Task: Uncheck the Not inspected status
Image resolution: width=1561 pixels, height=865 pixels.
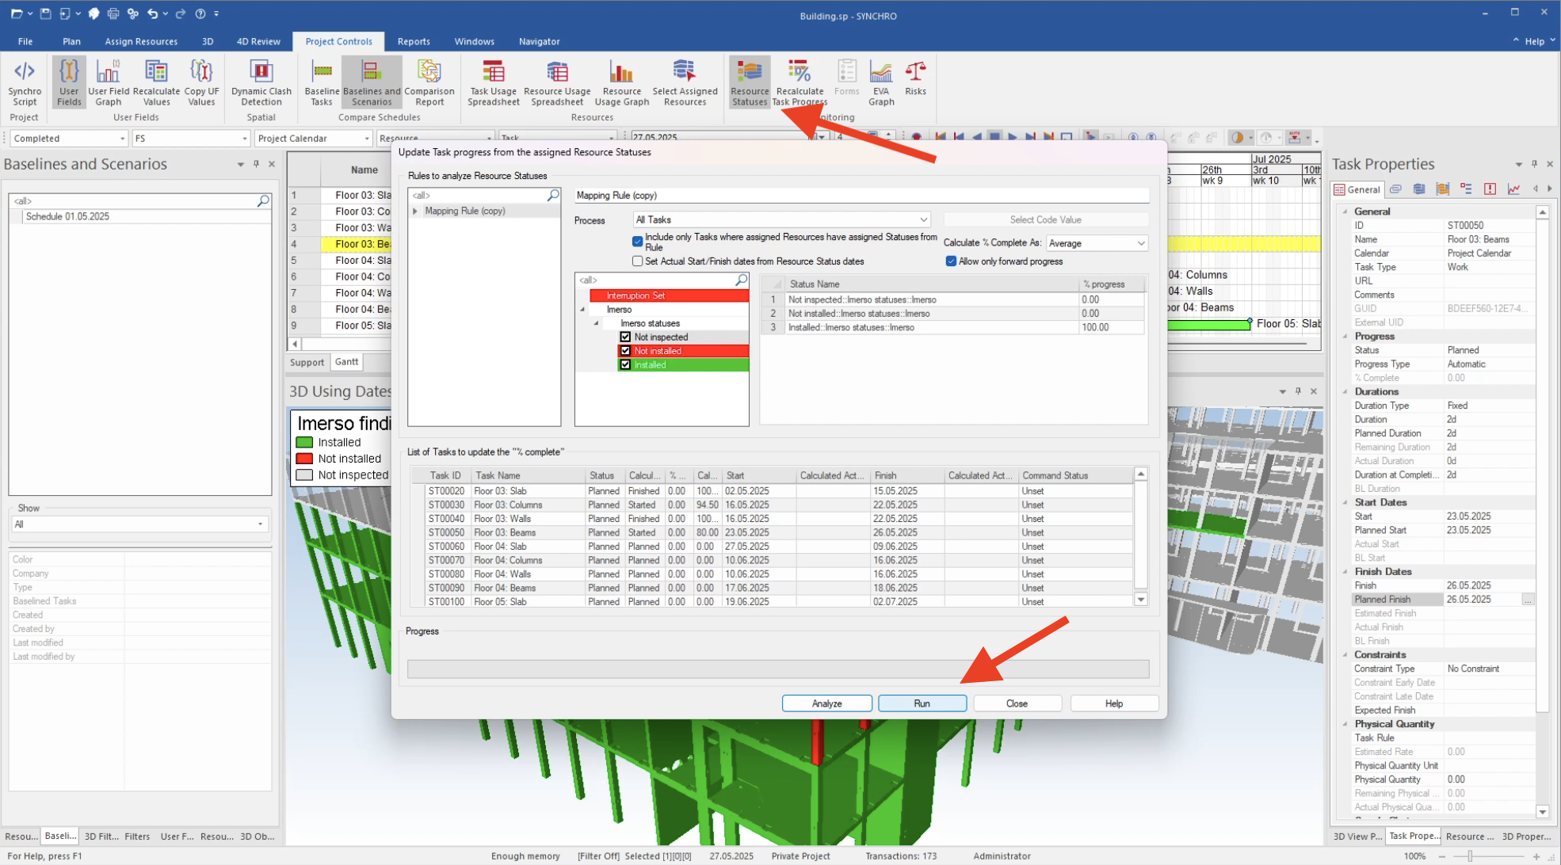Action: pos(625,337)
